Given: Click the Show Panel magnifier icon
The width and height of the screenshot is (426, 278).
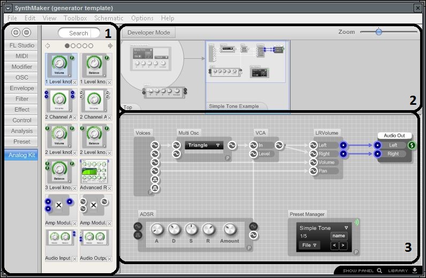Looking at the screenshot, I should (379, 271).
